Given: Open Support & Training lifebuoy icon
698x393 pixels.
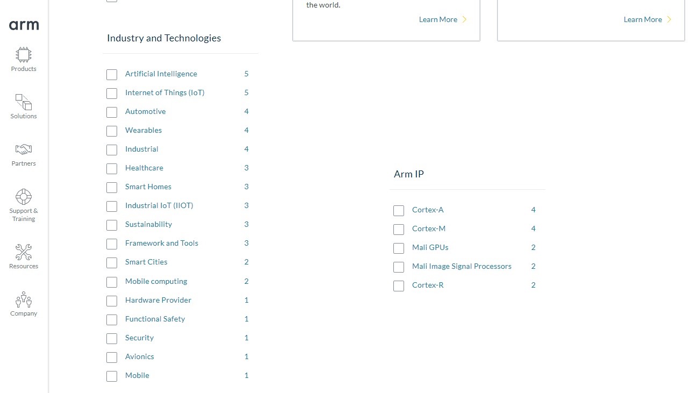Looking at the screenshot, I should coord(24,197).
